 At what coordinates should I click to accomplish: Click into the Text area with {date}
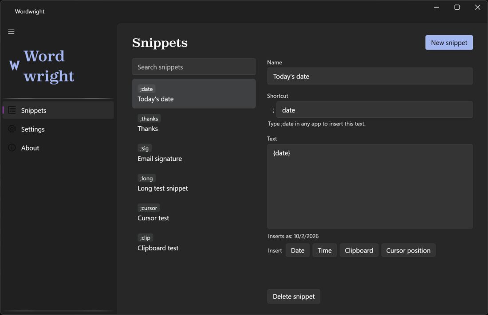tap(370, 186)
